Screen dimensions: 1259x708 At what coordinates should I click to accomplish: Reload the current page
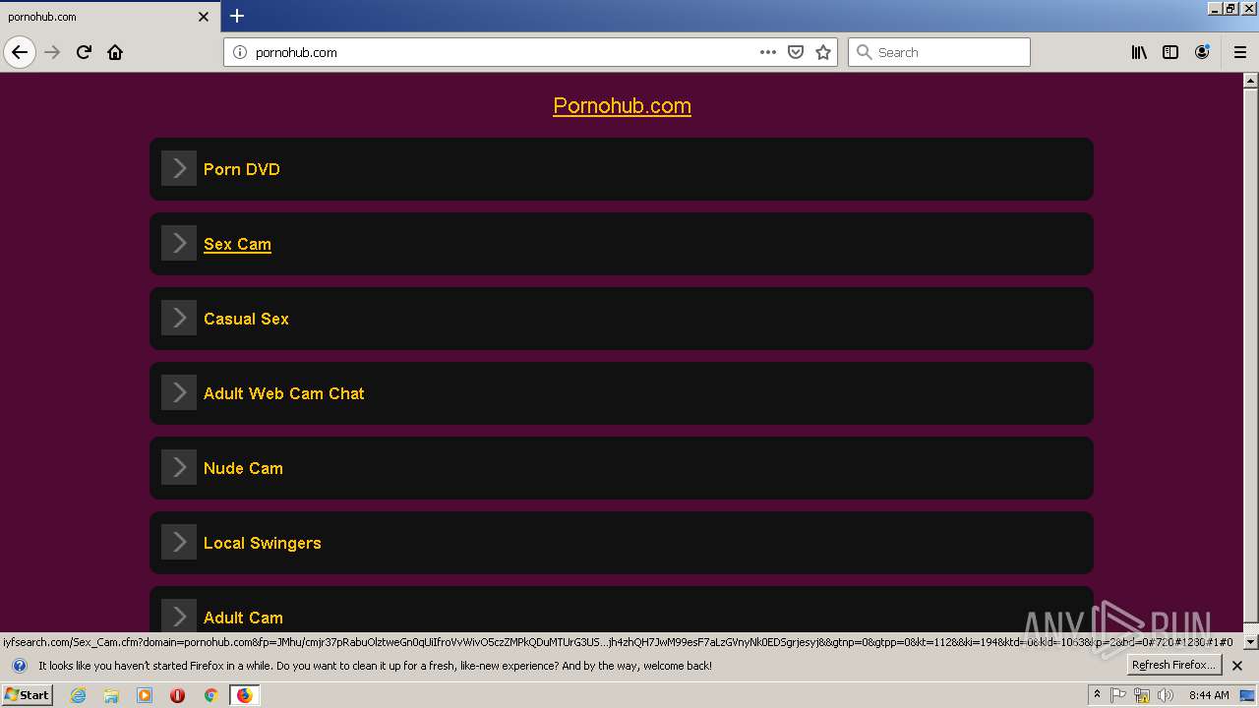click(x=84, y=52)
